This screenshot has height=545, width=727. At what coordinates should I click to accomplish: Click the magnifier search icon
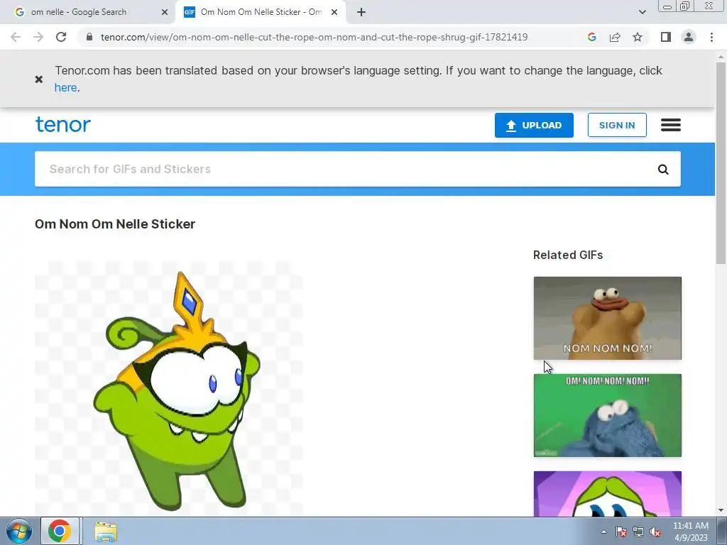[x=663, y=170]
